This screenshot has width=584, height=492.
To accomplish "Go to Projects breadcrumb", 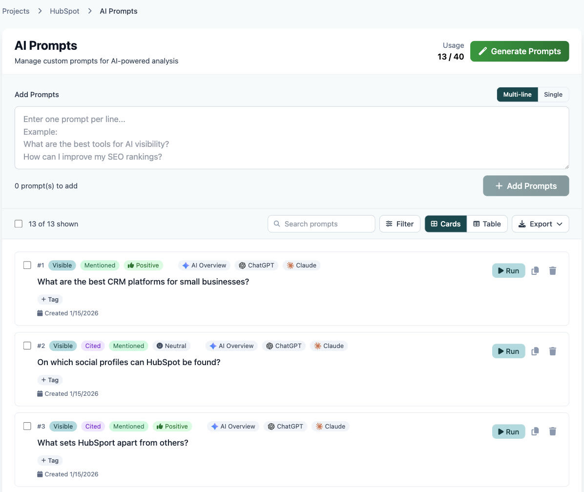I will pyautogui.click(x=16, y=11).
